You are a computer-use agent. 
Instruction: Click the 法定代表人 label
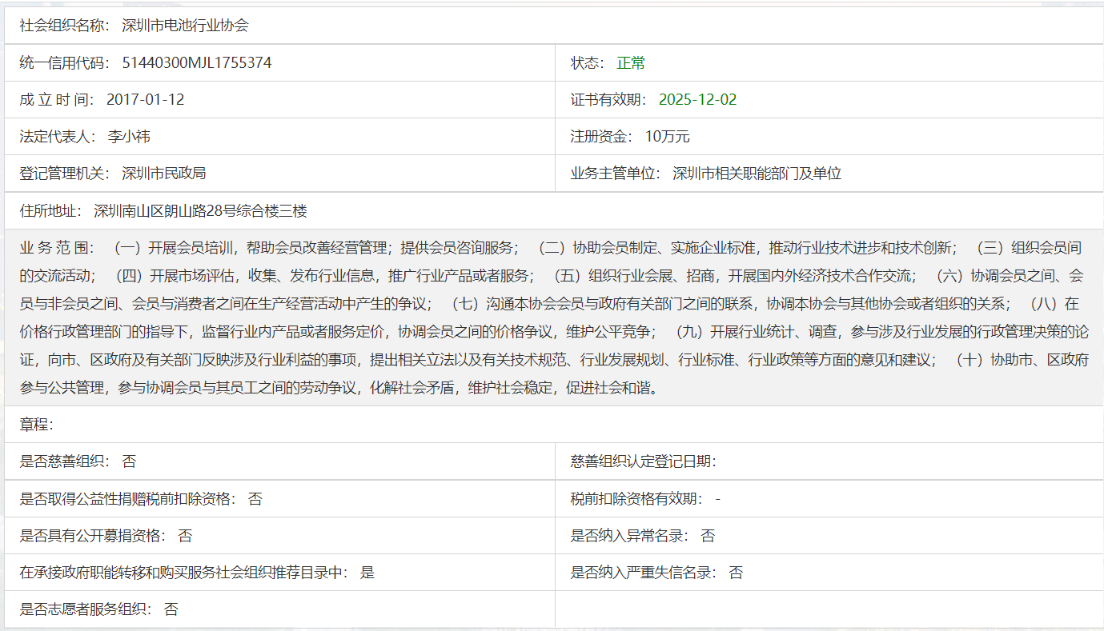click(x=58, y=136)
